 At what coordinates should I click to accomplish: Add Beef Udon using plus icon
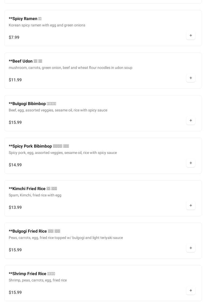(x=191, y=78)
